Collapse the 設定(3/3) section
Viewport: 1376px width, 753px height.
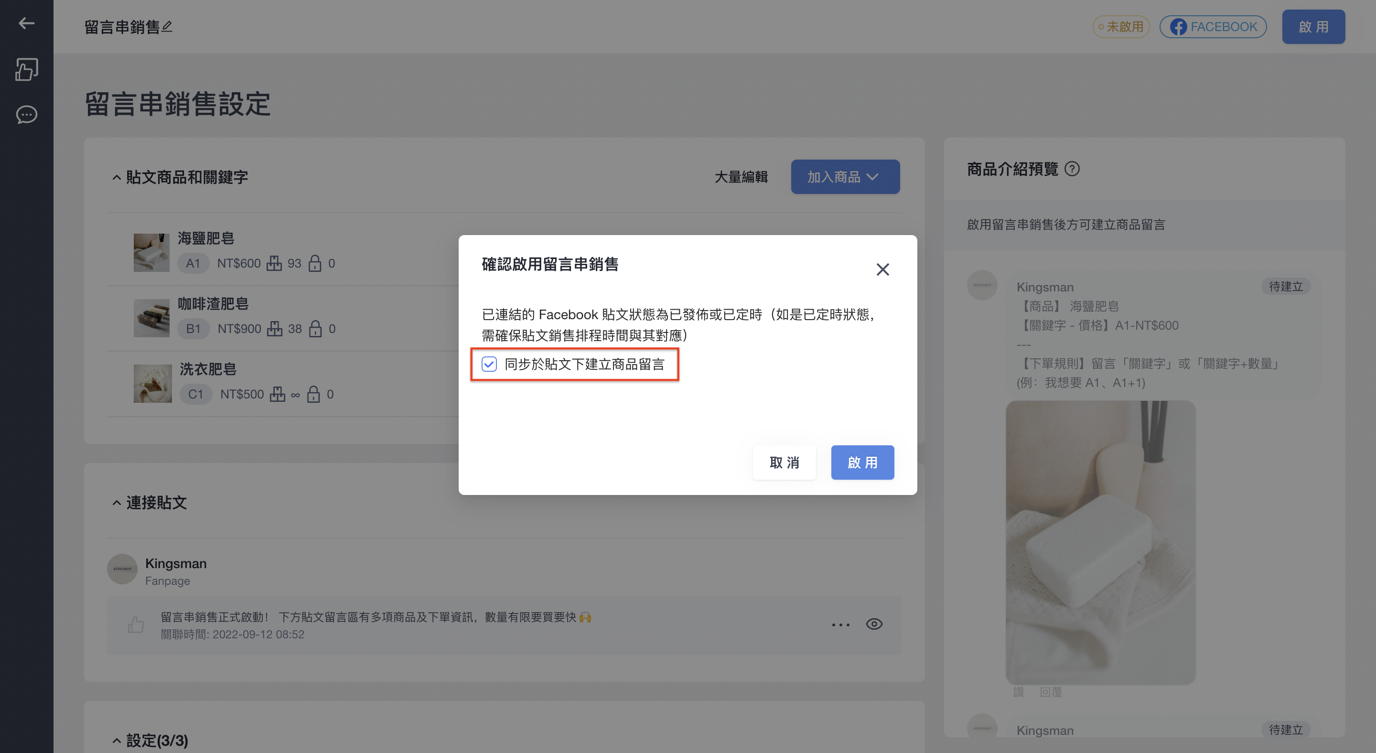click(117, 740)
